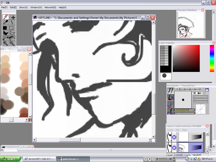Click the canvas horizontal scrollbar thumb
Screen dimensions: 216x162
70,140
